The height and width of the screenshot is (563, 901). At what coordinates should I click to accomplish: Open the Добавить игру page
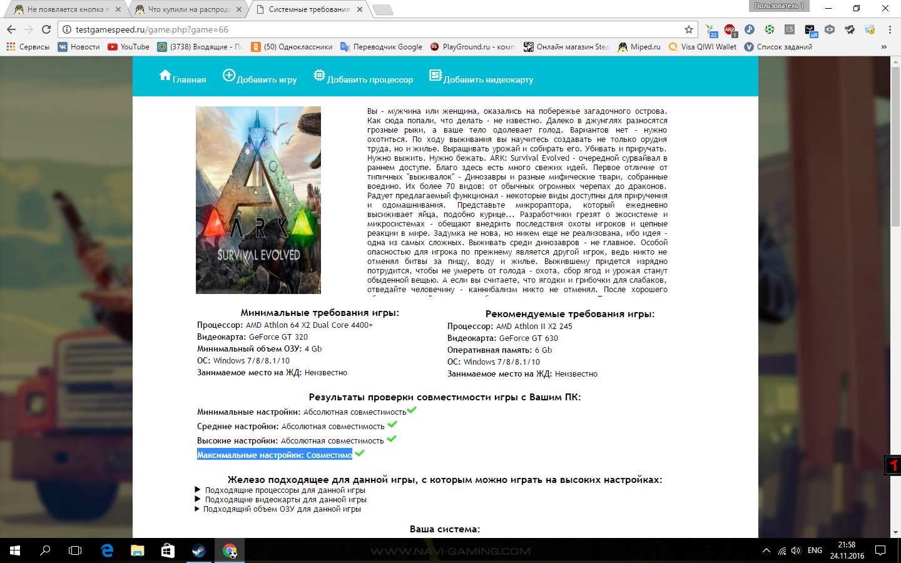click(260, 76)
